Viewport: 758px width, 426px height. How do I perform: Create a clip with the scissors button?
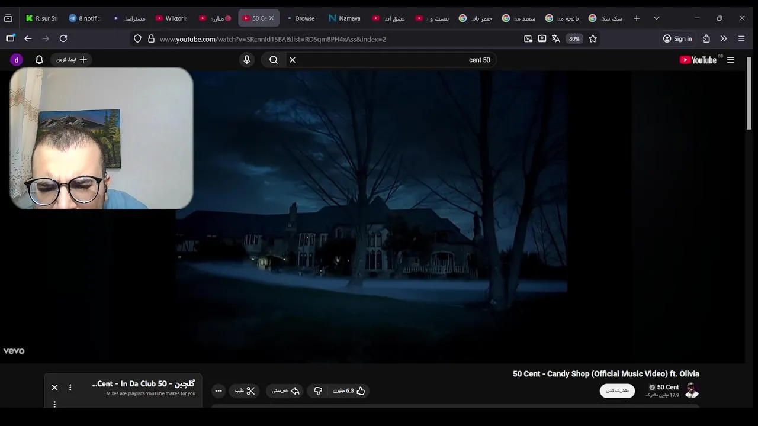[x=245, y=390]
